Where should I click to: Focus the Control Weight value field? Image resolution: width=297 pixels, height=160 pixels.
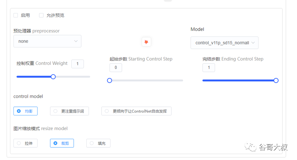77,64
